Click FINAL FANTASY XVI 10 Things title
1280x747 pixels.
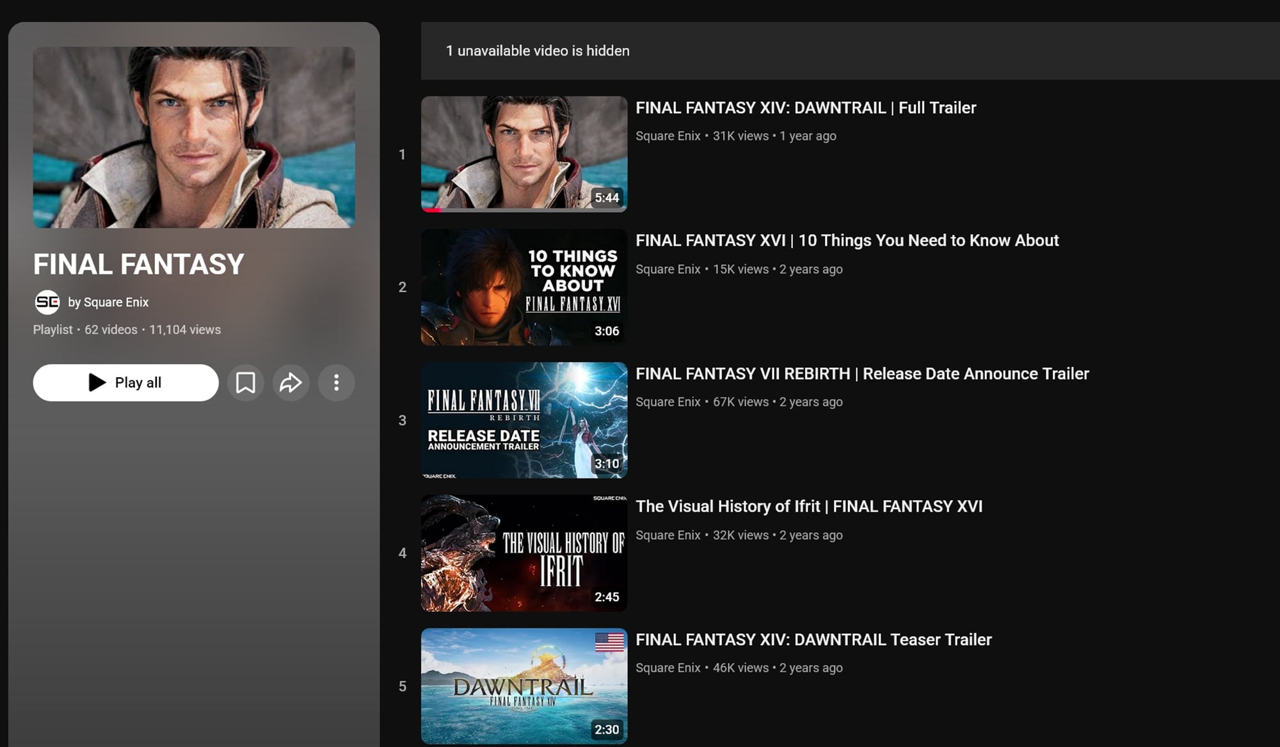846,240
